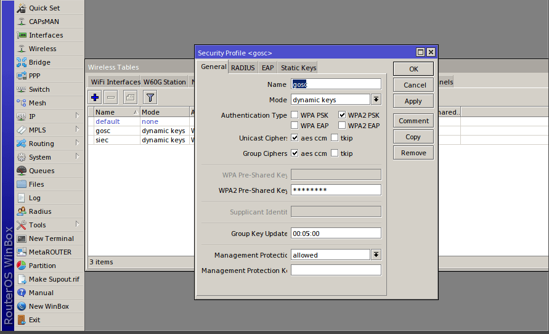Image resolution: width=549 pixels, height=334 pixels.
Task: Switch to EAP tab
Action: point(268,68)
